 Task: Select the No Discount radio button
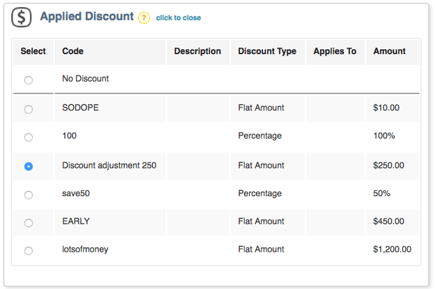(x=28, y=80)
